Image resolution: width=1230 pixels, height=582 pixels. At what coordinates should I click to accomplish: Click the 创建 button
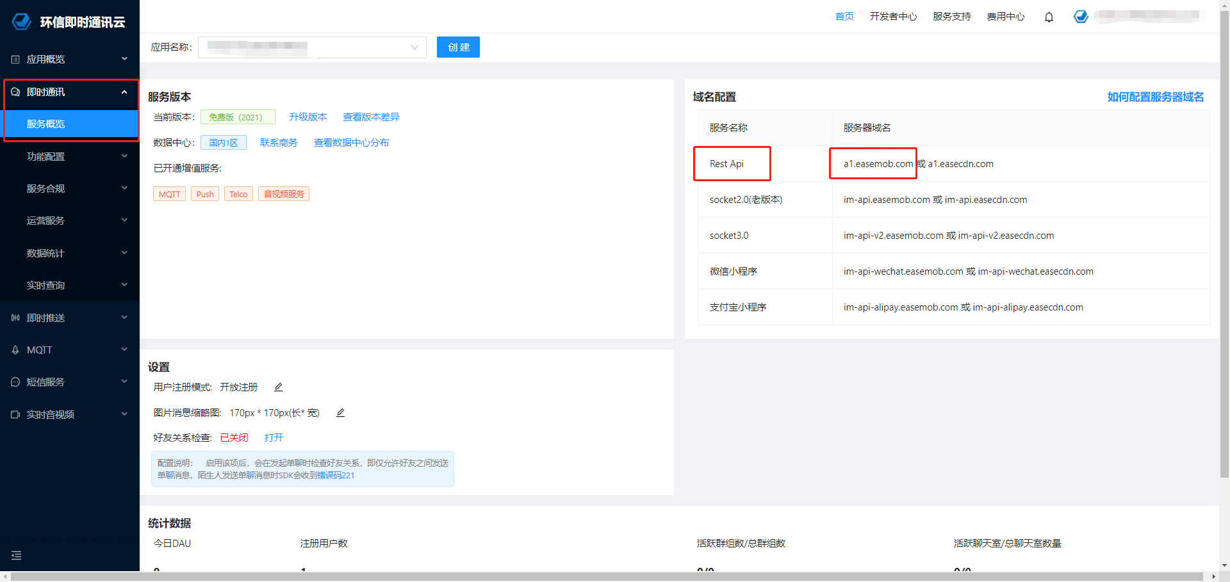tap(458, 47)
